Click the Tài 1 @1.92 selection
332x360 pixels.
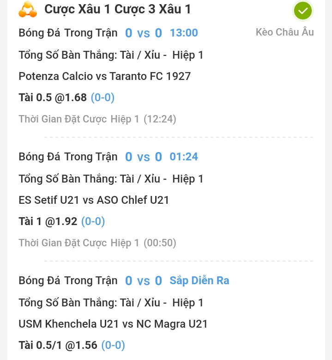click(x=48, y=221)
